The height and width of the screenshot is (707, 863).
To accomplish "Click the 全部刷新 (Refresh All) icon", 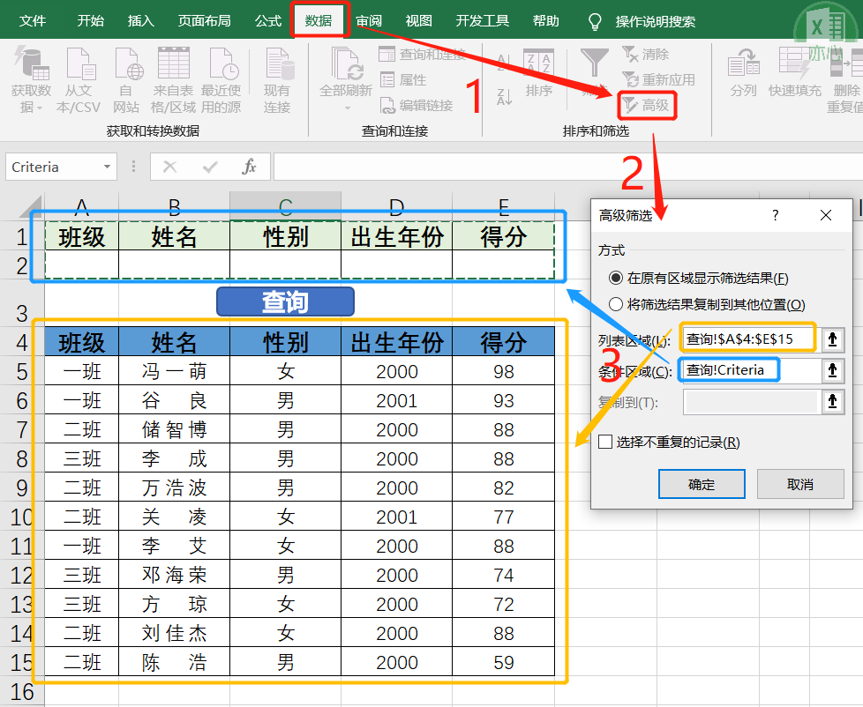I will coord(347,63).
